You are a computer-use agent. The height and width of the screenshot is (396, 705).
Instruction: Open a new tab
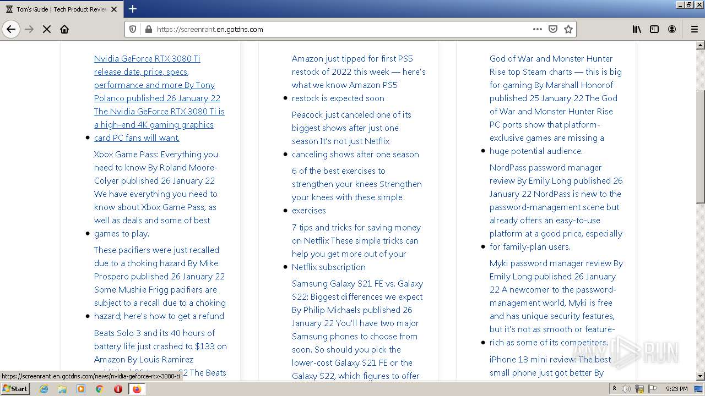(133, 9)
